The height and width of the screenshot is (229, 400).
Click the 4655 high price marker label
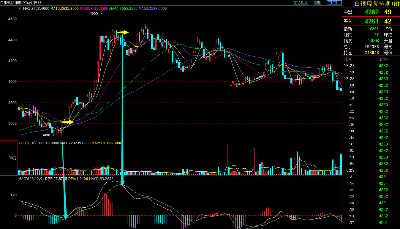click(x=94, y=14)
